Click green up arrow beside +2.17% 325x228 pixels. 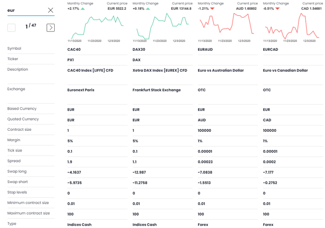pos(83,9)
